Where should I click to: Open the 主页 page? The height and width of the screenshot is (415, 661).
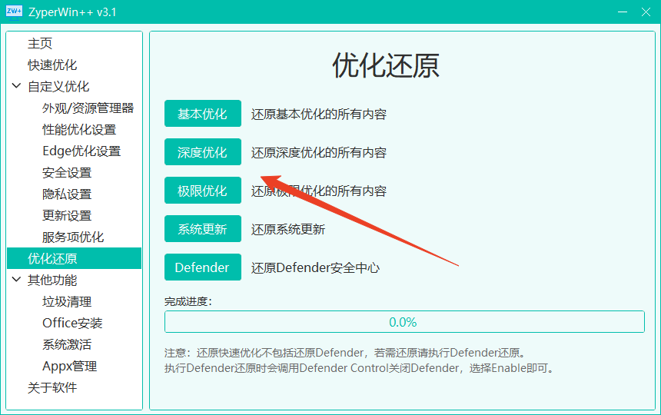(x=40, y=44)
